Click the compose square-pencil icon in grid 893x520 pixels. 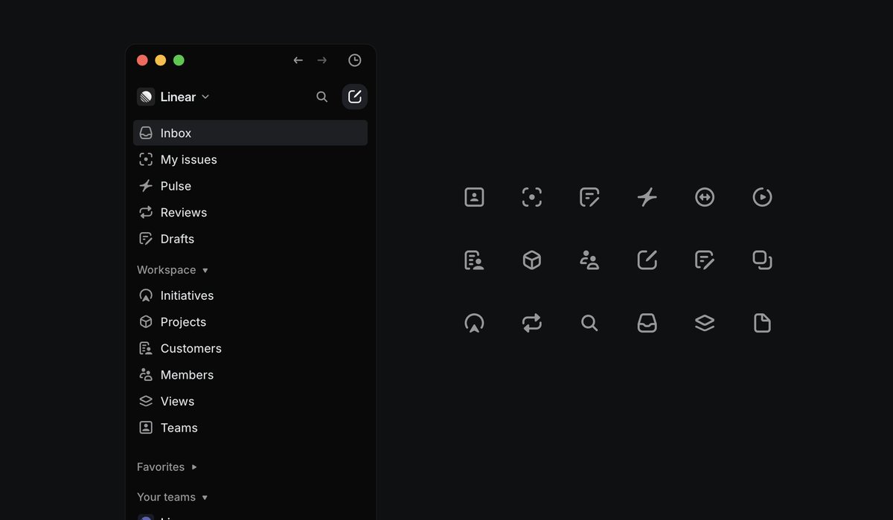point(647,260)
